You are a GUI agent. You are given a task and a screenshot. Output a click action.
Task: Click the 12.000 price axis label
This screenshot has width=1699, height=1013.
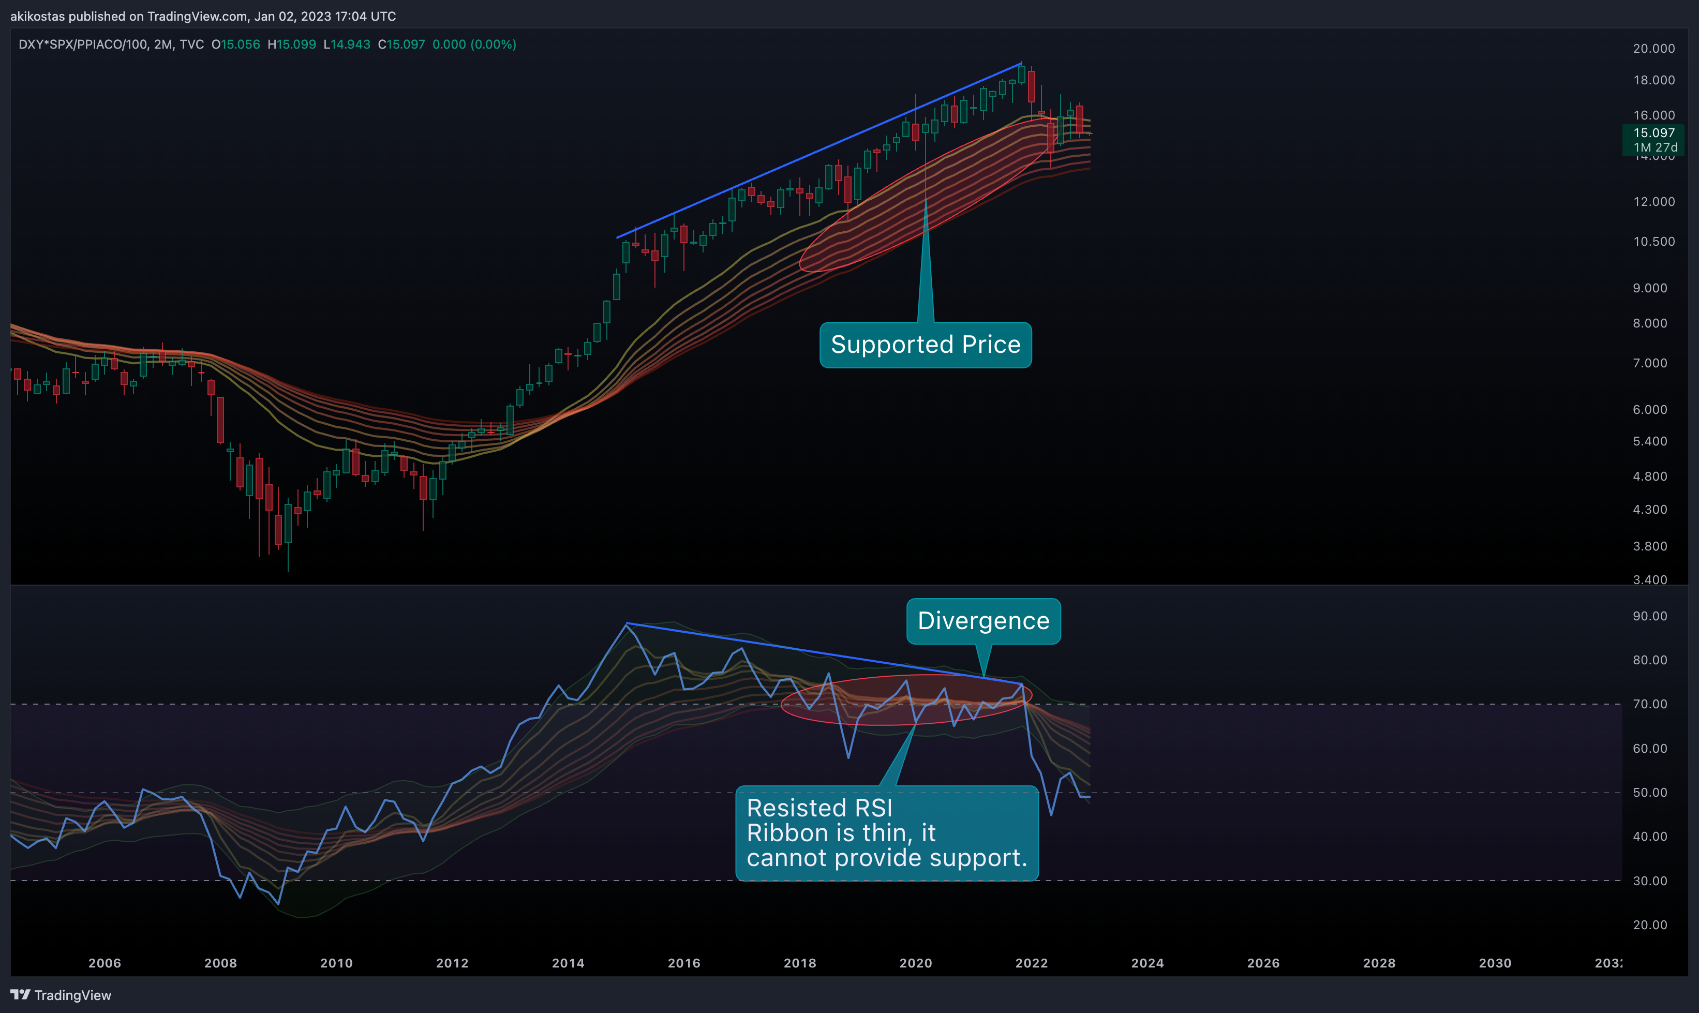[x=1653, y=201]
